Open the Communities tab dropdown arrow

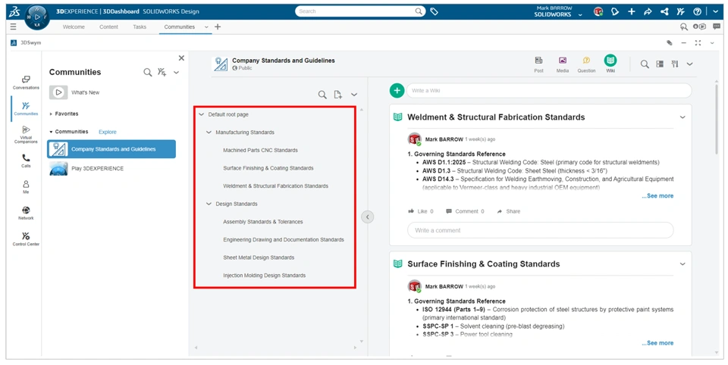(206, 27)
